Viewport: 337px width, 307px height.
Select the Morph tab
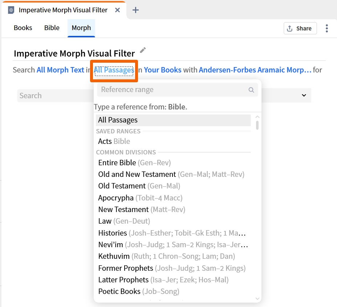click(81, 28)
